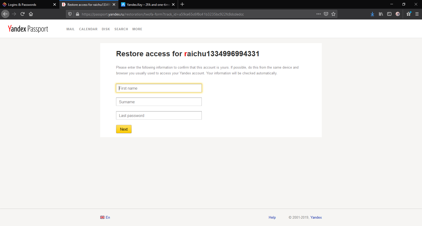This screenshot has width=422, height=226.
Task: Expand the MORE navigation menu
Action: [137, 29]
